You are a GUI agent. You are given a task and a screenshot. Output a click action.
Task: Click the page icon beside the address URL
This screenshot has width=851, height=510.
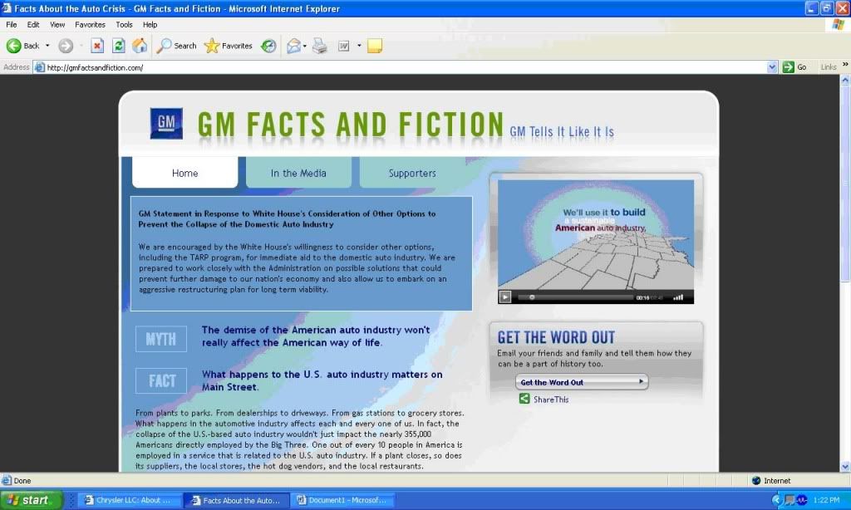(40, 67)
